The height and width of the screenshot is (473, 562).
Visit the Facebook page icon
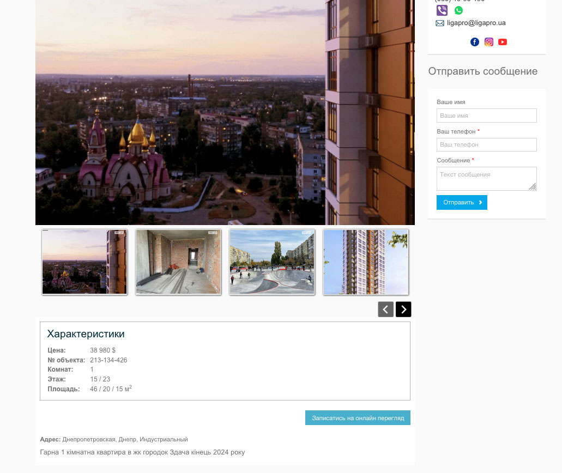pos(475,42)
